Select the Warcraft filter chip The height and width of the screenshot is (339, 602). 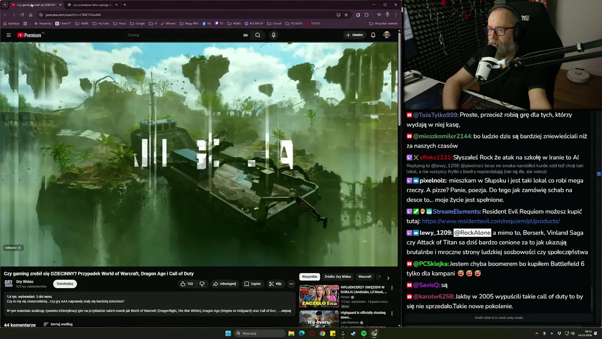[x=364, y=277]
